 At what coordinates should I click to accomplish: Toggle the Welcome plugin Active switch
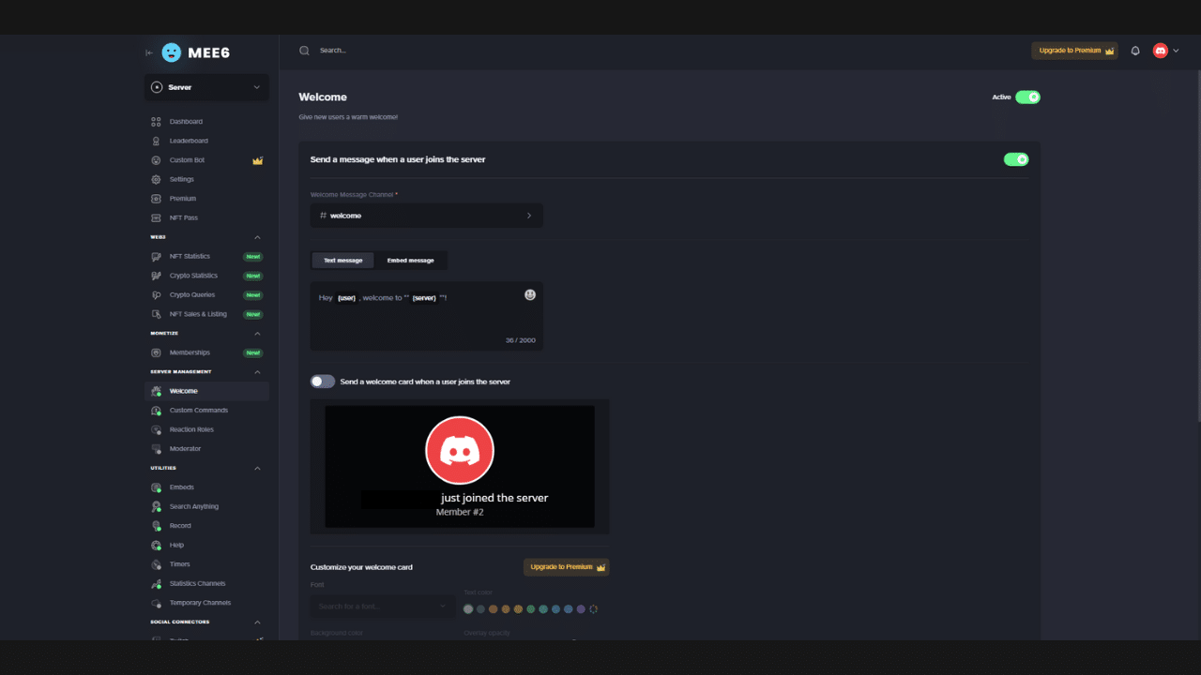(x=1028, y=97)
